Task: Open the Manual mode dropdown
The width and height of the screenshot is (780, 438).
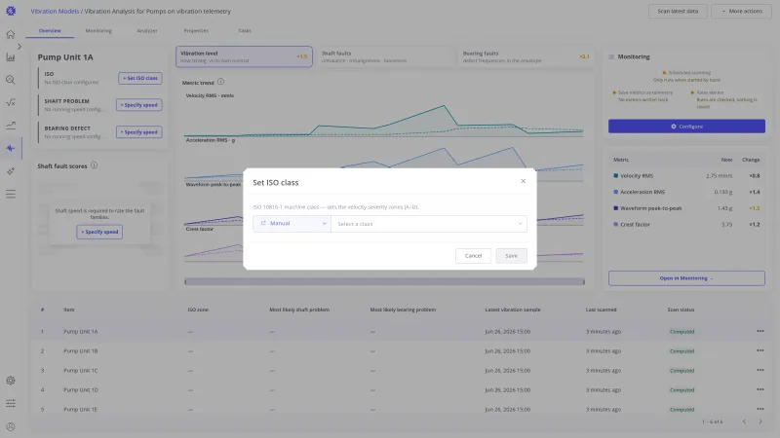Action: (x=292, y=224)
